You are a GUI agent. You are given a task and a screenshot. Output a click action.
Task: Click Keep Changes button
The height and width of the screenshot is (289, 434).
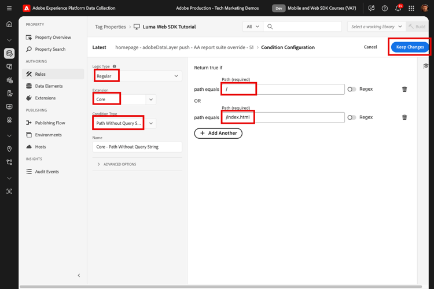tap(410, 47)
